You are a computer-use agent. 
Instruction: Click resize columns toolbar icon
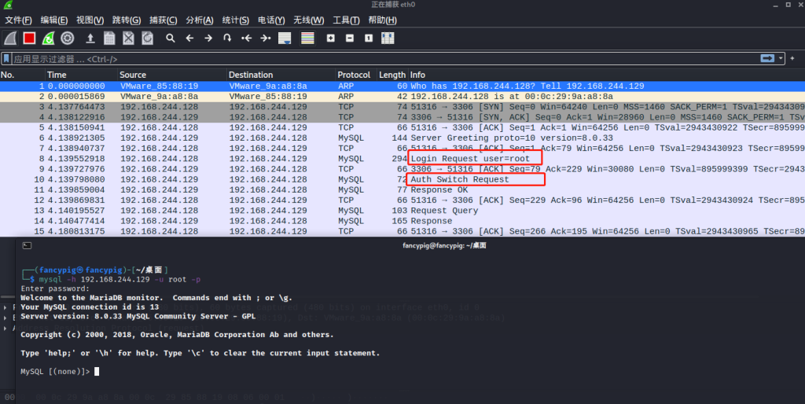(x=388, y=38)
